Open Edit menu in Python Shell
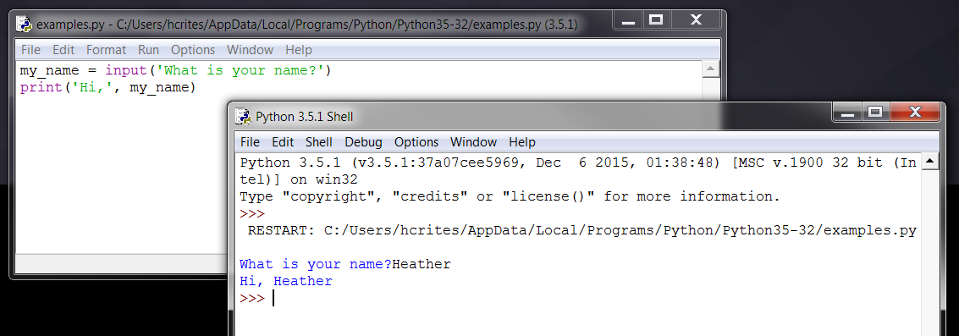Viewport: 959px width, 336px height. tap(283, 142)
